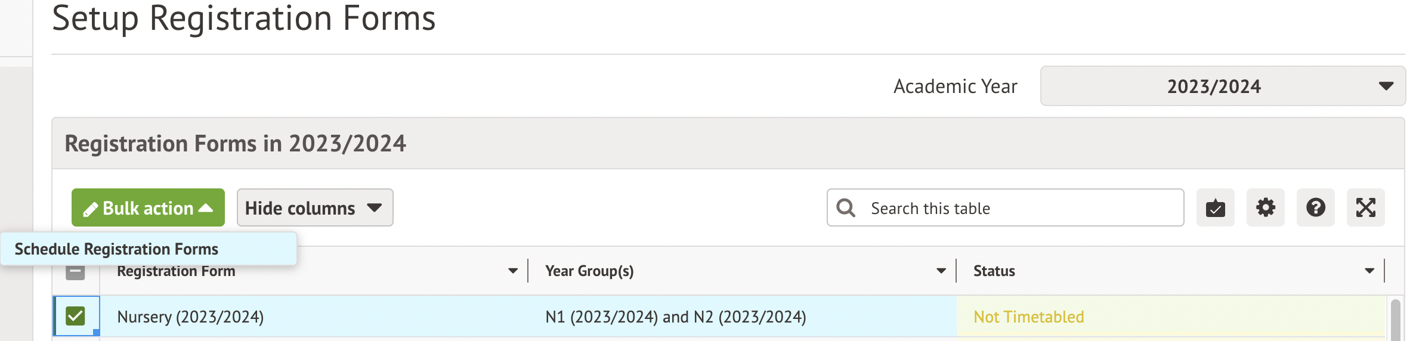Open the Nursery (2023/2024) registration form

[x=190, y=317]
